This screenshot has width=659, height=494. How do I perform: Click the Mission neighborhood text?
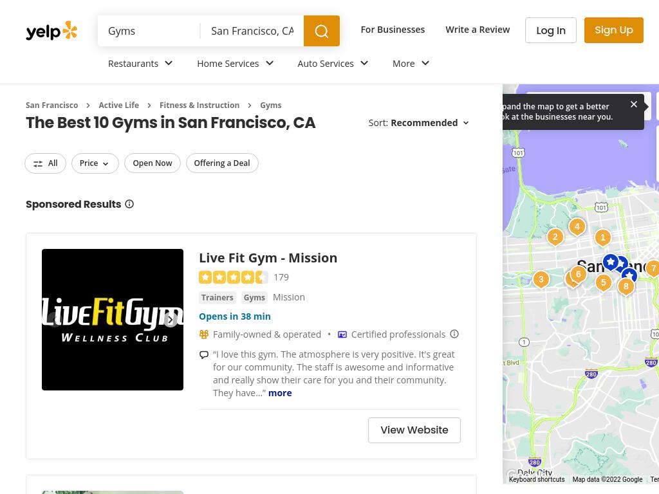click(289, 297)
